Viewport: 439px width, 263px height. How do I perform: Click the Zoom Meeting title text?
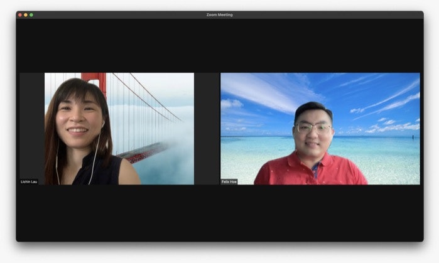219,14
